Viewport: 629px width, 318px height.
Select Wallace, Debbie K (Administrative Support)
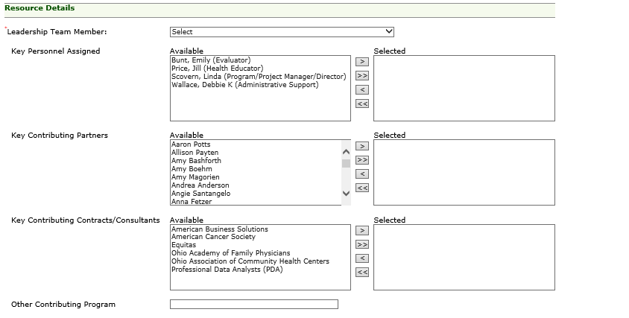[244, 85]
